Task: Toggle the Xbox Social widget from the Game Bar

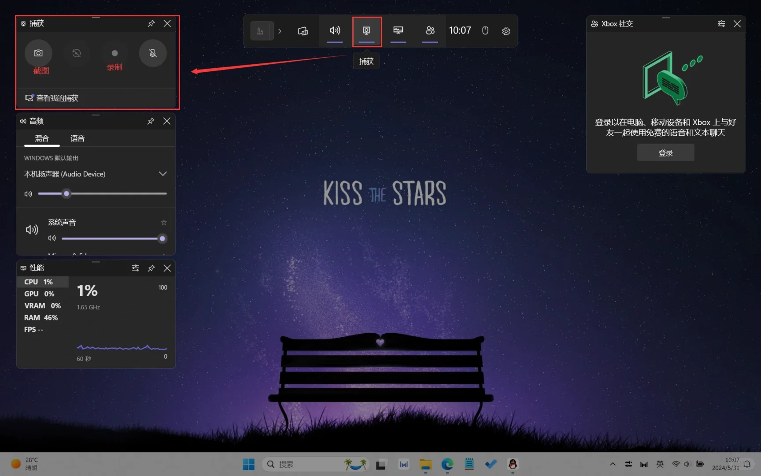Action: [430, 31]
